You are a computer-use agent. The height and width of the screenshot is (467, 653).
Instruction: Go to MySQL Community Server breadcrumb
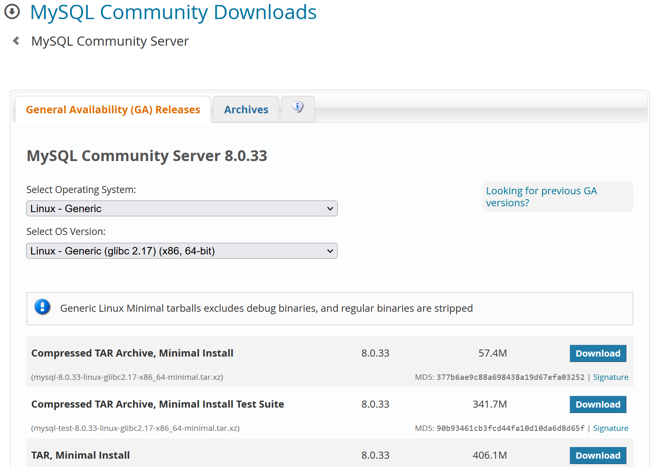(110, 41)
